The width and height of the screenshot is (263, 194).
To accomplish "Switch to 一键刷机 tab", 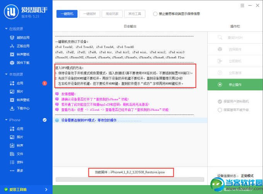I will 67,14.
